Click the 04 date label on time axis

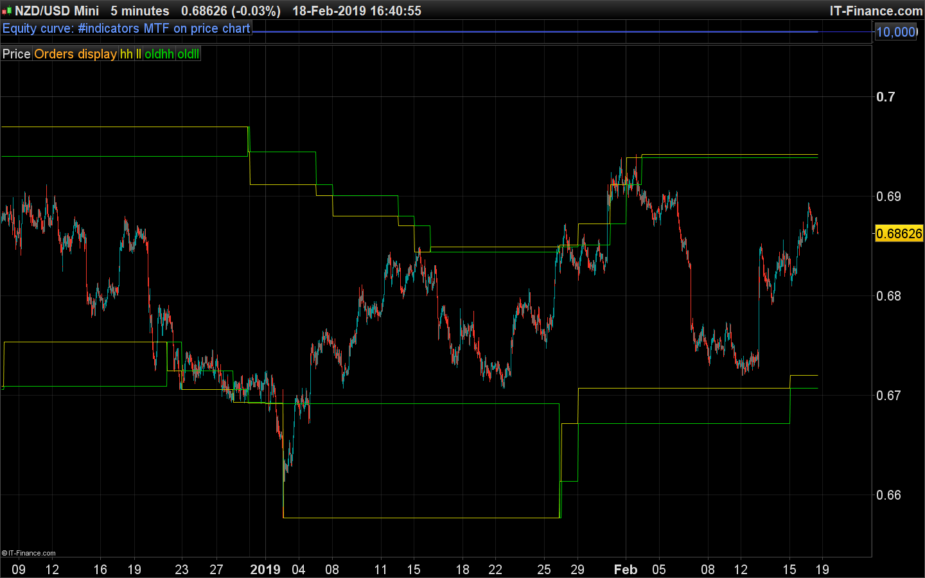[299, 570]
